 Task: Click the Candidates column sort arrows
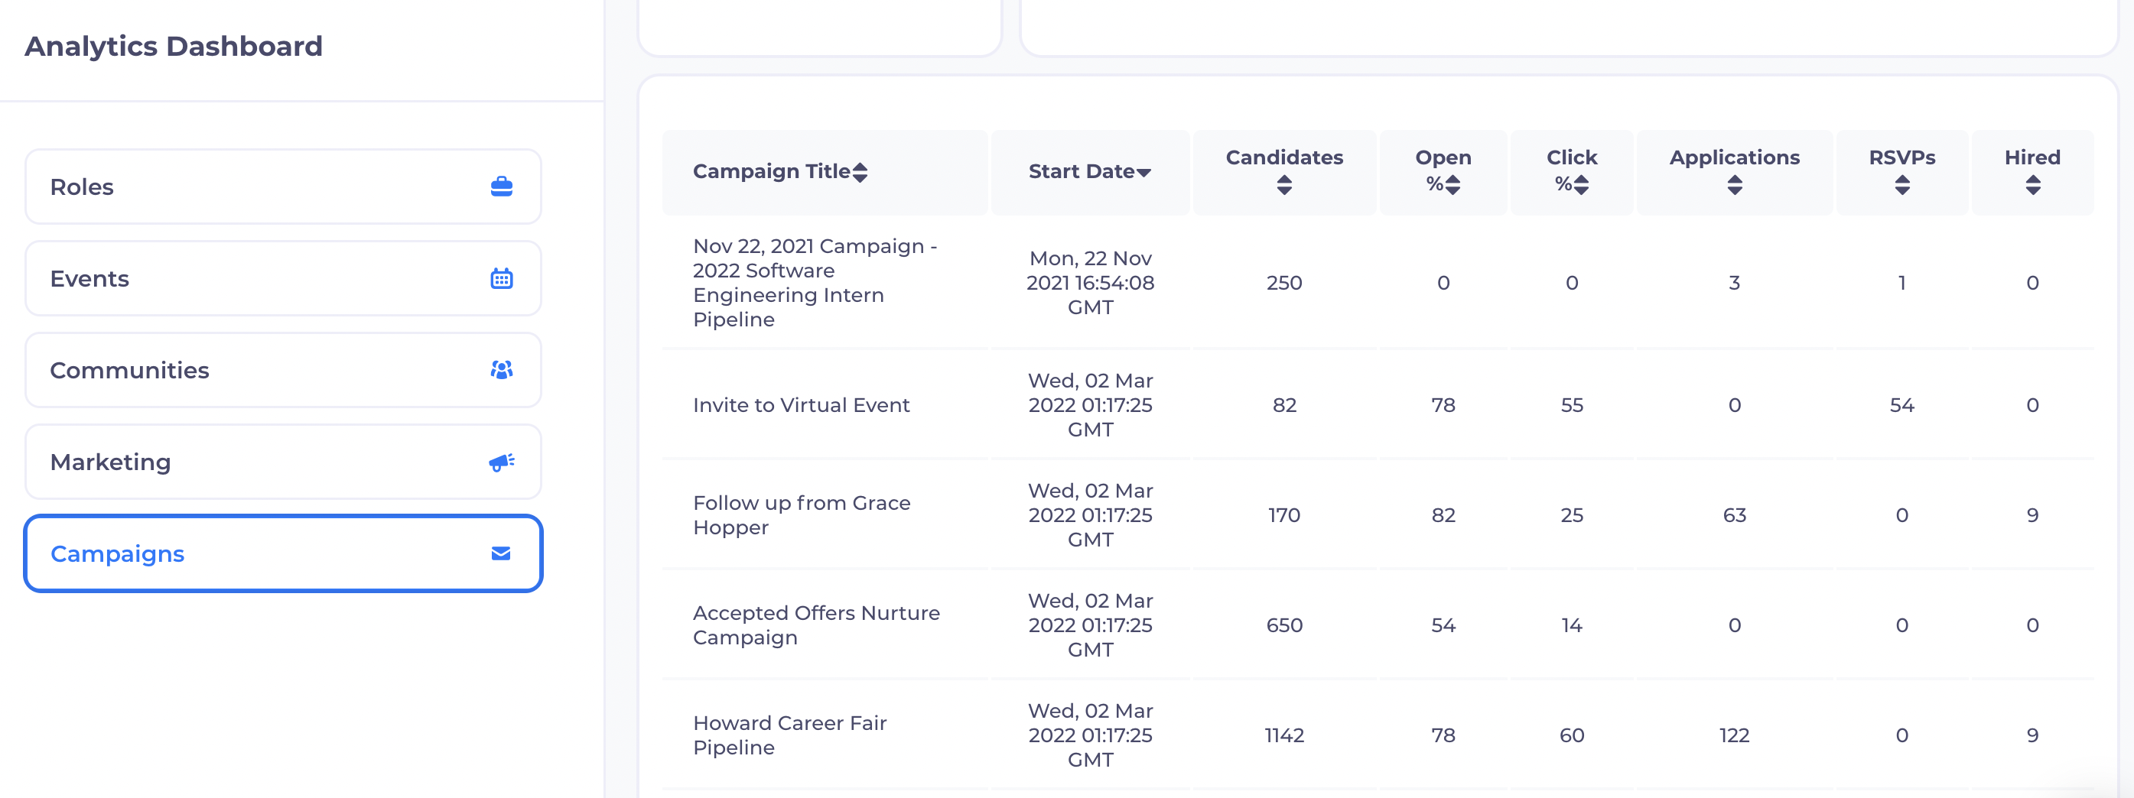[1284, 186]
